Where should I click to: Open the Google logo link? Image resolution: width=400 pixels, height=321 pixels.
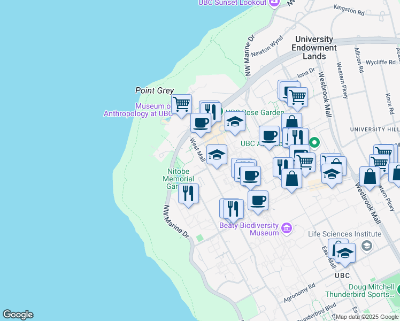pyautogui.click(x=18, y=315)
